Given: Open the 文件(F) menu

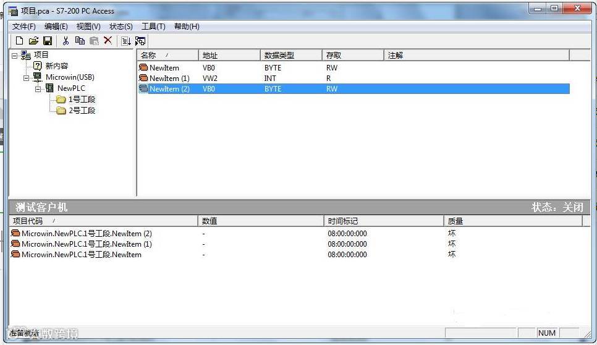Looking at the screenshot, I should (24, 26).
